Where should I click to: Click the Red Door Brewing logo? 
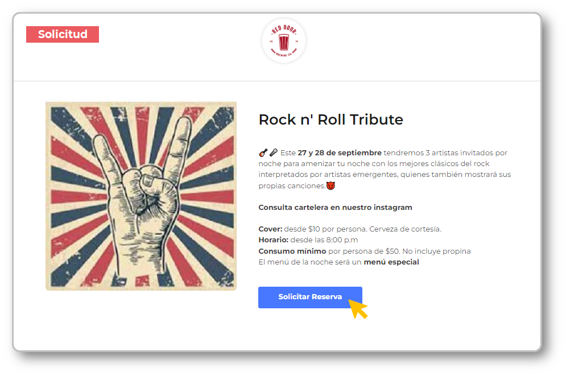284,41
